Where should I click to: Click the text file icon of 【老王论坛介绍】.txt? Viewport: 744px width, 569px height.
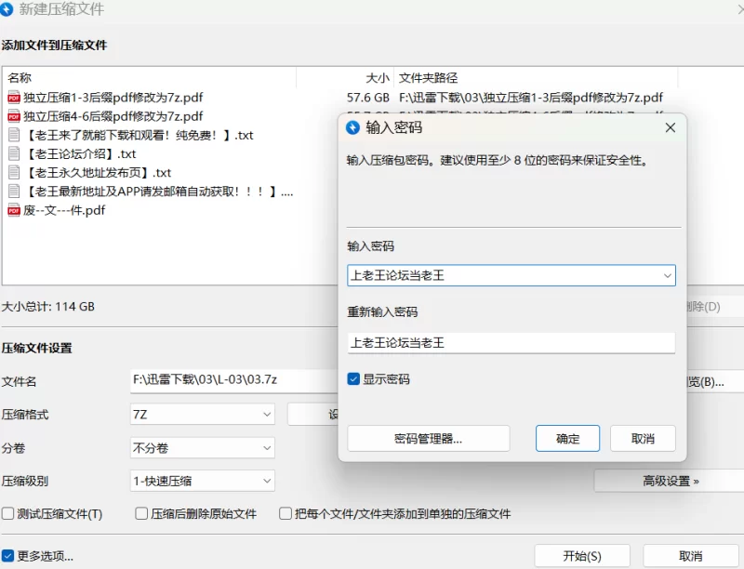coord(14,153)
